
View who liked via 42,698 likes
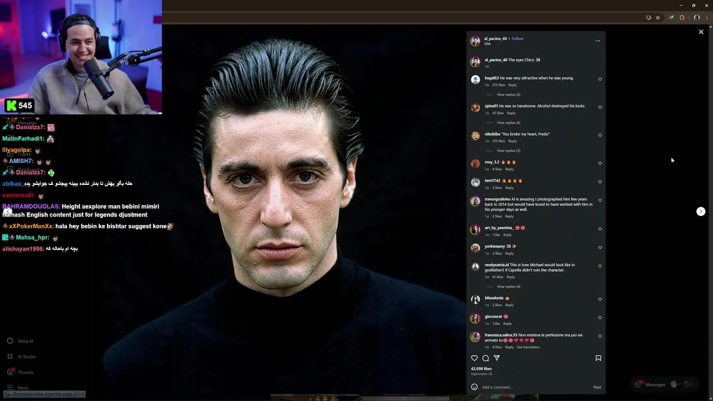(x=481, y=369)
